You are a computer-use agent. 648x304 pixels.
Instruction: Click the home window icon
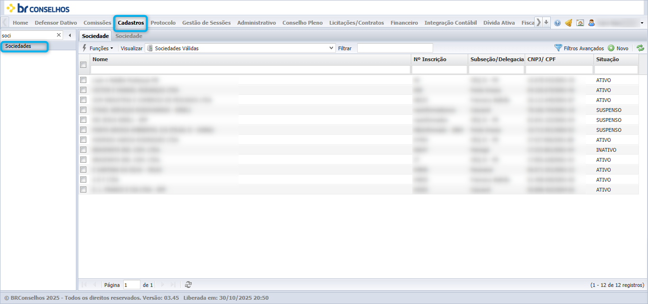580,23
